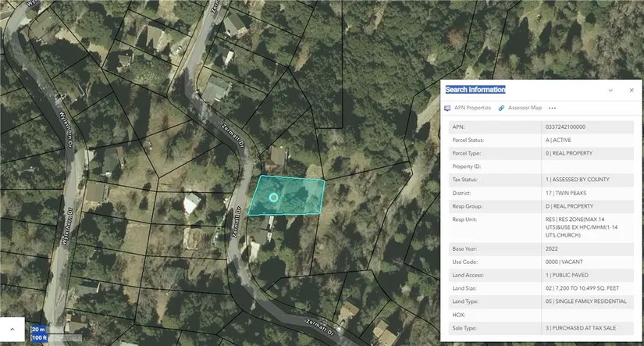The image size is (644, 346).
Task: Open APN Properties action
Action: 472,108
